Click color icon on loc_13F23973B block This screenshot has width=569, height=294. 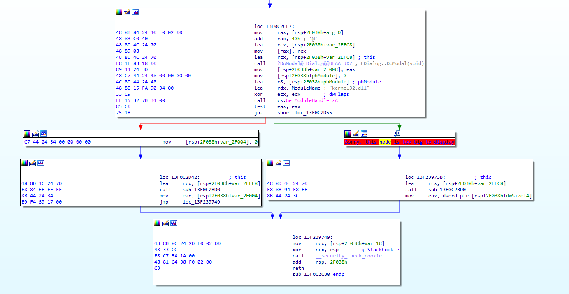point(270,163)
